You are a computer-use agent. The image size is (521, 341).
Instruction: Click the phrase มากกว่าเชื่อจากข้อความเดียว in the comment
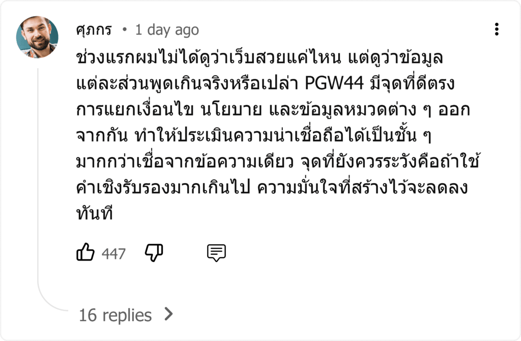point(185,161)
